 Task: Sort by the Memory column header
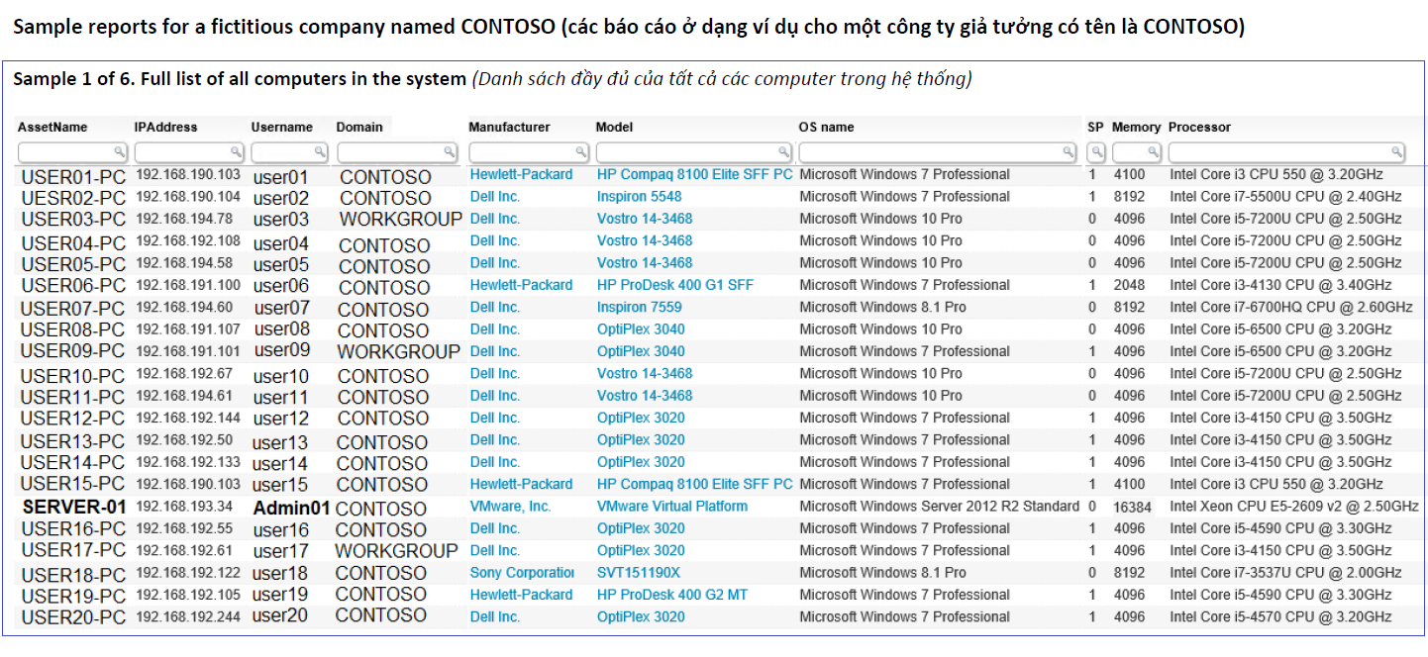[x=1136, y=127]
